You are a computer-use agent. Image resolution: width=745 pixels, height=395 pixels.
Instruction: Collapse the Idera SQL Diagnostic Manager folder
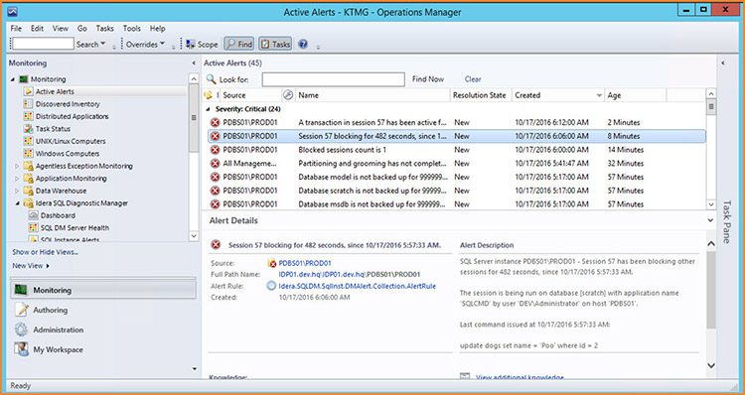[17, 203]
